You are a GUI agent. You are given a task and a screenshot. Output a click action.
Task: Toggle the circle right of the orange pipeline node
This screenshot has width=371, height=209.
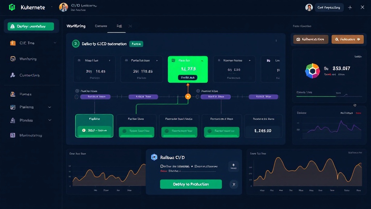click(197, 97)
